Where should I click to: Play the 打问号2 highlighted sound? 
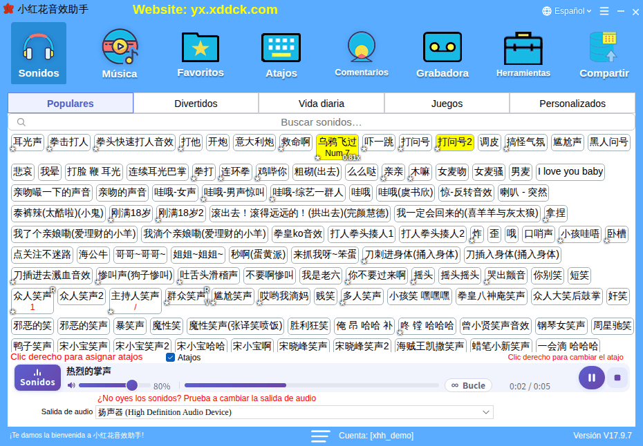click(x=455, y=142)
